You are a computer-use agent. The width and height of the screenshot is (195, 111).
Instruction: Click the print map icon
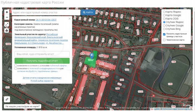[7, 31]
